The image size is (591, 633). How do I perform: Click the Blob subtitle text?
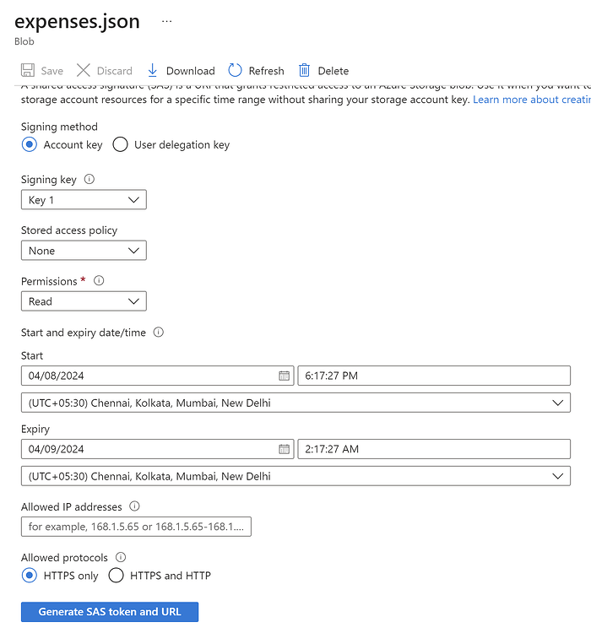24,41
